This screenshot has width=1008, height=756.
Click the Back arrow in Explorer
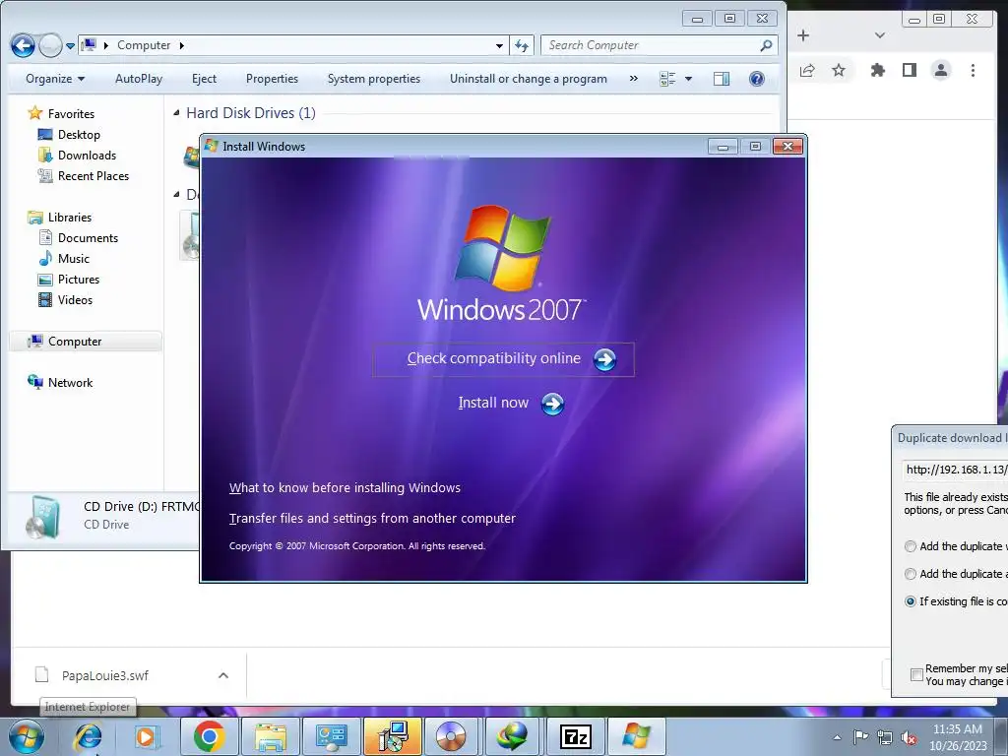click(x=23, y=45)
